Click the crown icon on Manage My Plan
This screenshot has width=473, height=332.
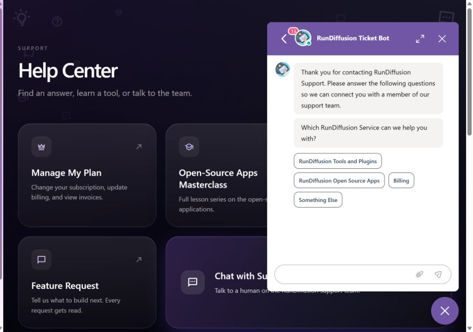tap(41, 147)
